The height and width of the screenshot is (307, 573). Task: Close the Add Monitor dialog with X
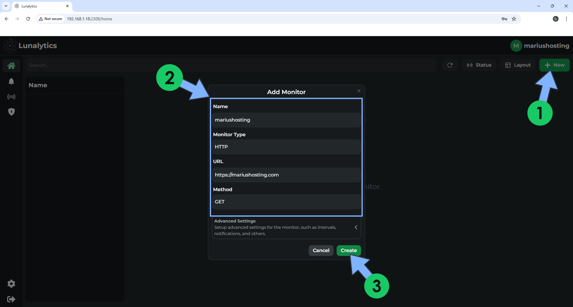click(x=359, y=91)
